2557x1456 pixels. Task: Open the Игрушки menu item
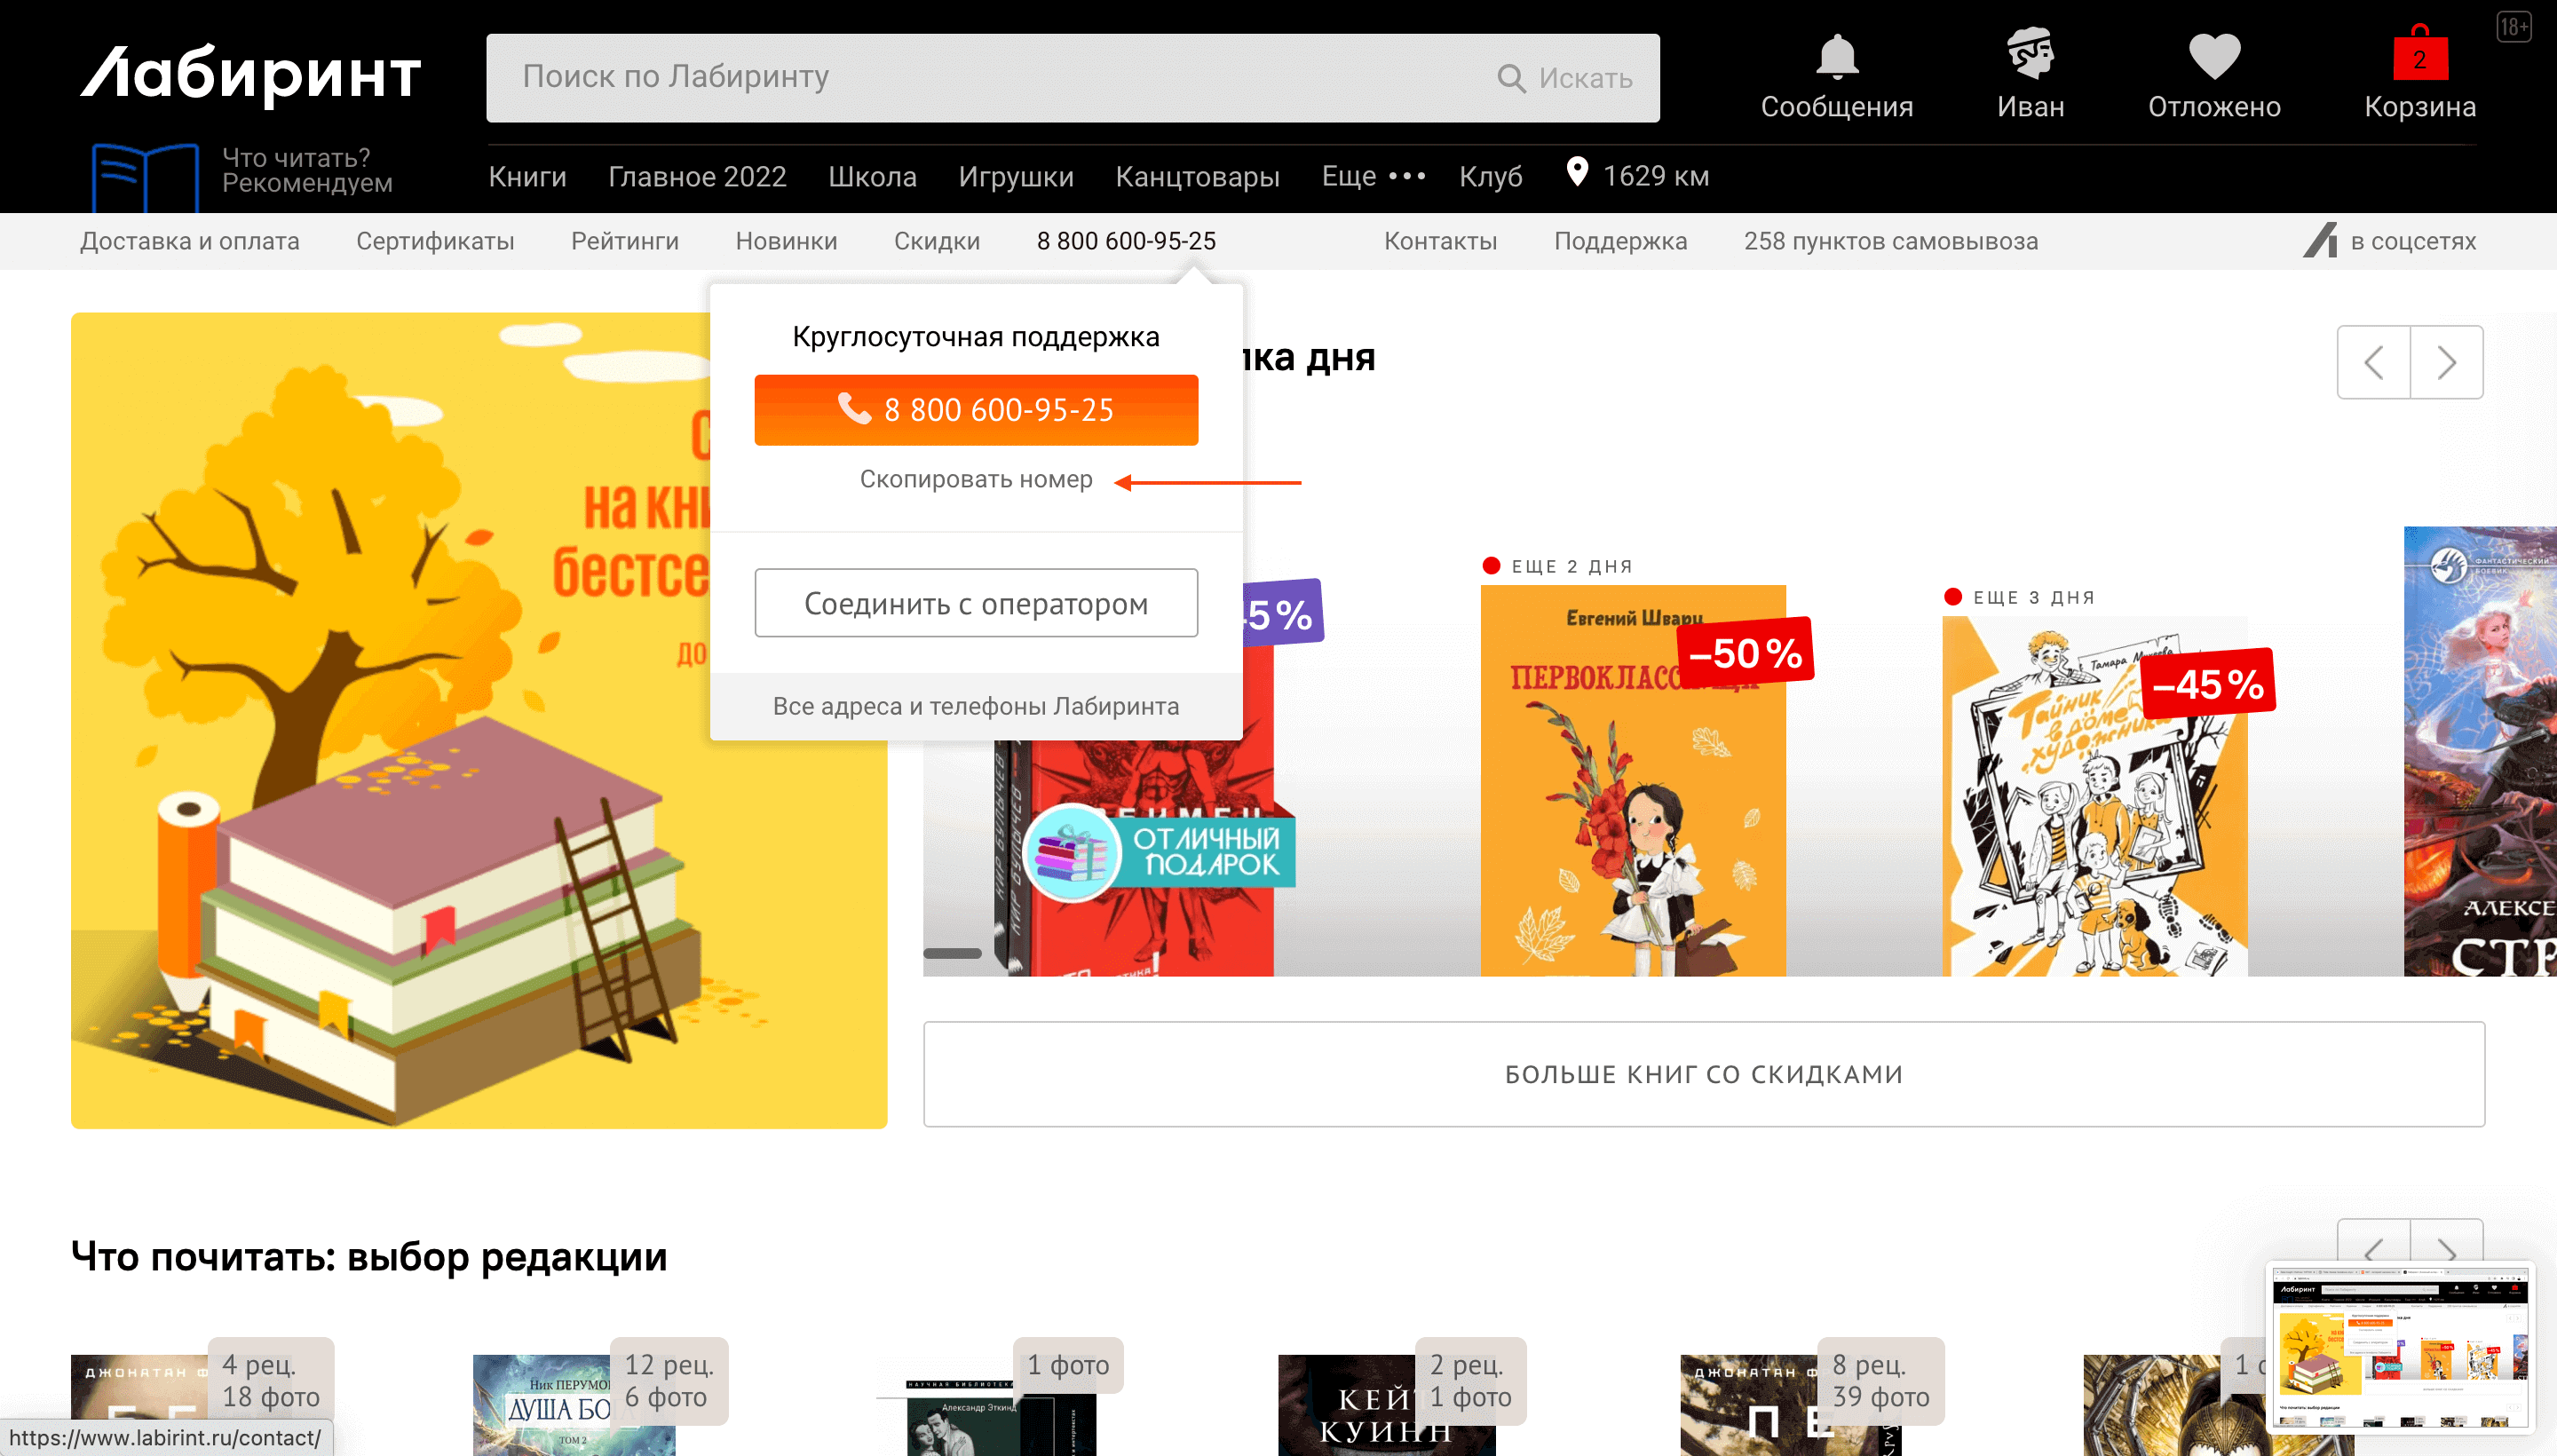(x=1015, y=177)
